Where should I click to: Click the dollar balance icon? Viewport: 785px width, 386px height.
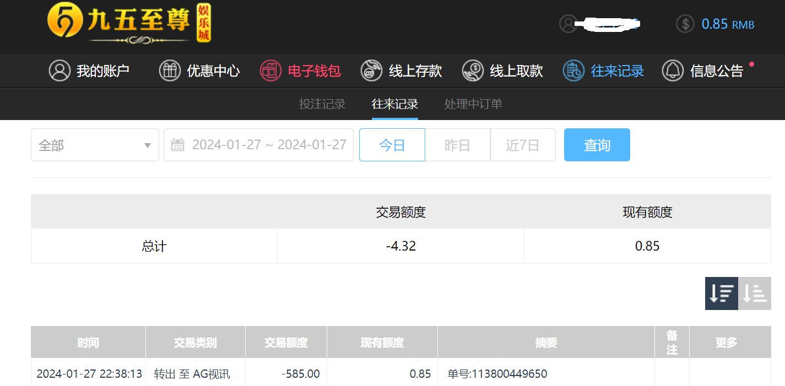[685, 24]
